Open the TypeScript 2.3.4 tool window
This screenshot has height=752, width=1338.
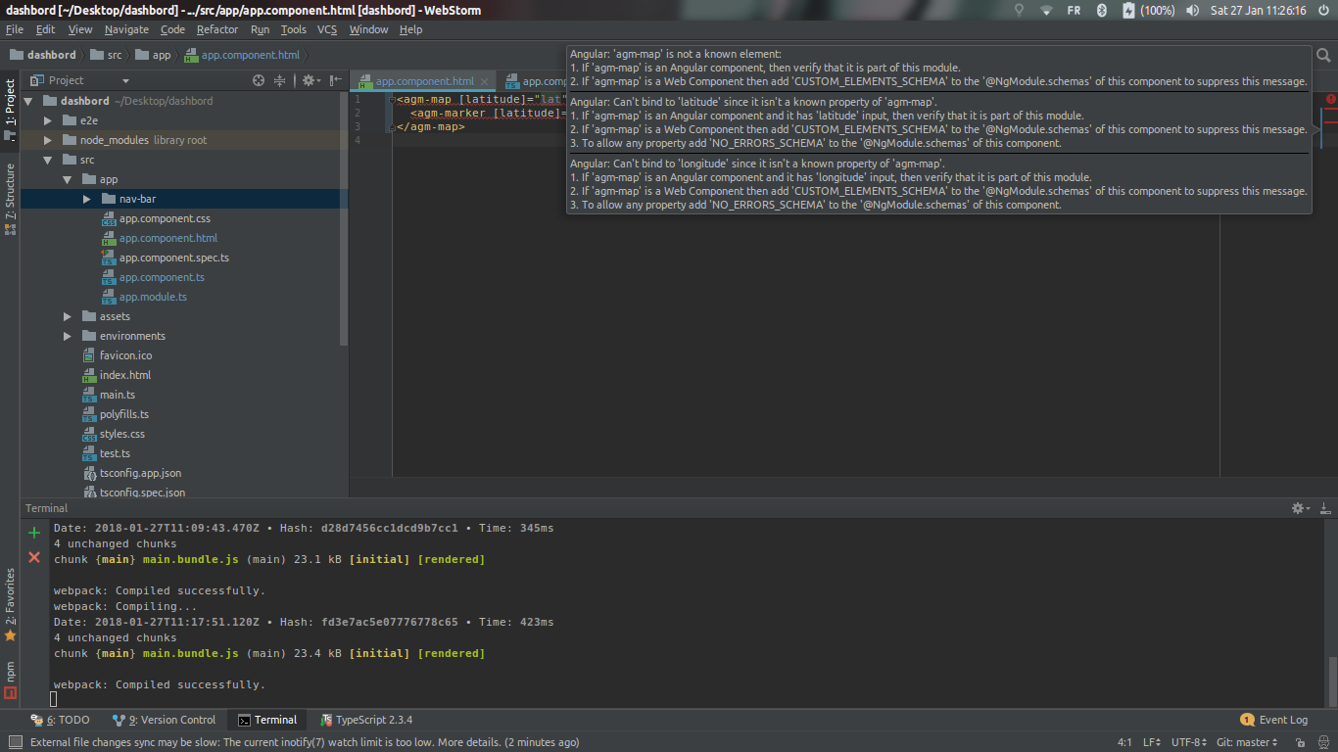click(x=366, y=720)
